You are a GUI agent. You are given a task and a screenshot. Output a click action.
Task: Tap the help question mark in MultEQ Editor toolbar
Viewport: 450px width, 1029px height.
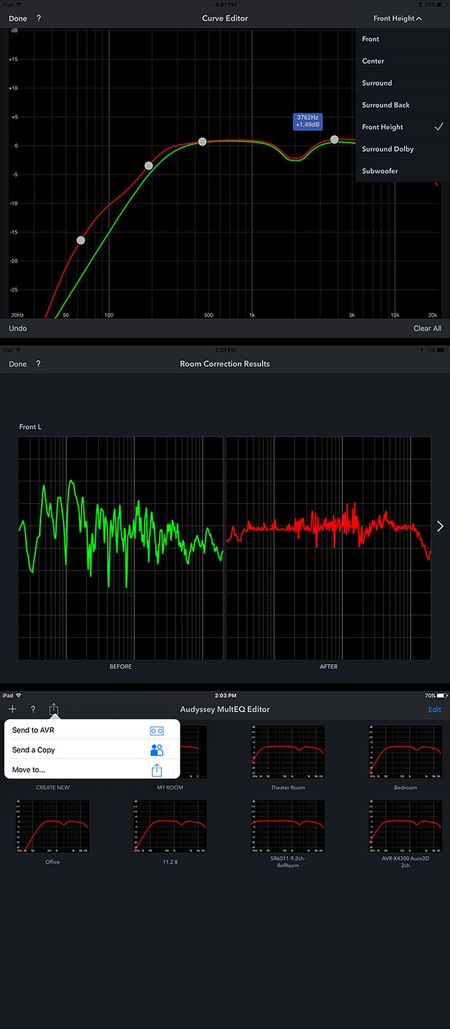[x=33, y=710]
